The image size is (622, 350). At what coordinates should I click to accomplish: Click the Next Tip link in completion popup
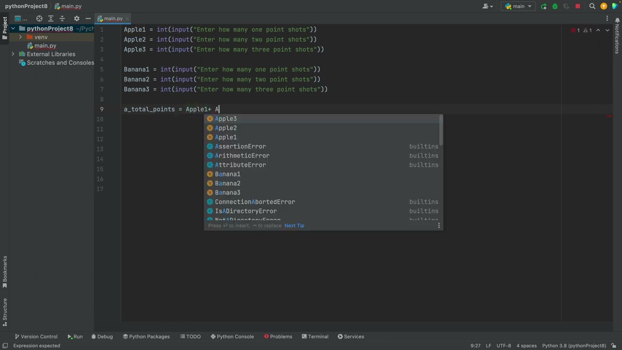[294, 226]
